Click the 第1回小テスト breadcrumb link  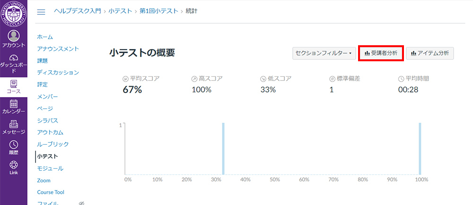pos(159,11)
